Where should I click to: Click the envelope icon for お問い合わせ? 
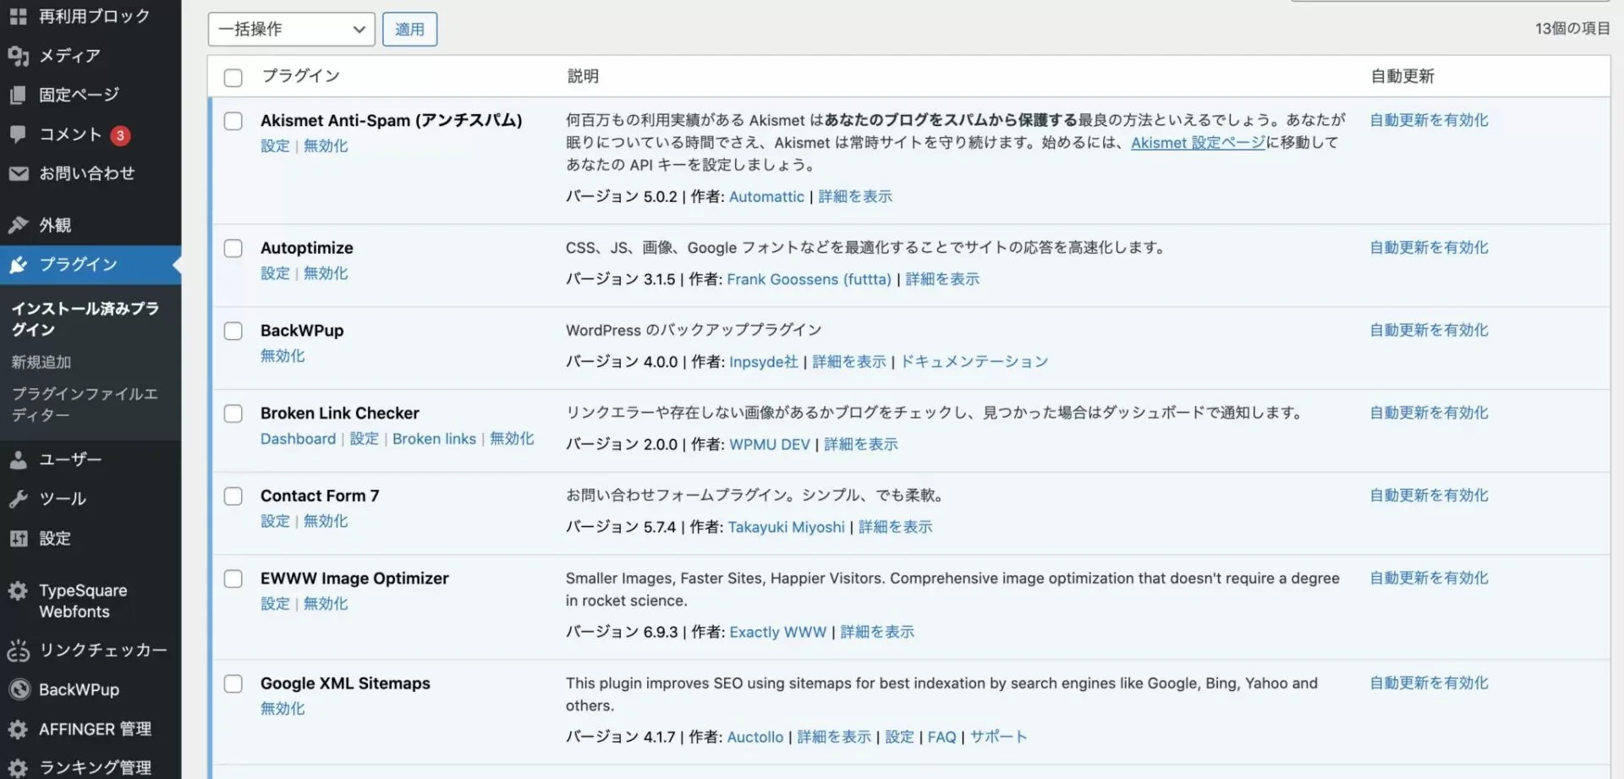18,173
